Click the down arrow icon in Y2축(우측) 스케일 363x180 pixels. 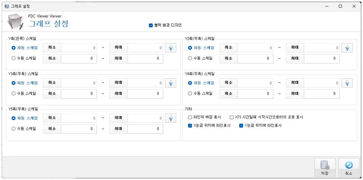pos(347,48)
